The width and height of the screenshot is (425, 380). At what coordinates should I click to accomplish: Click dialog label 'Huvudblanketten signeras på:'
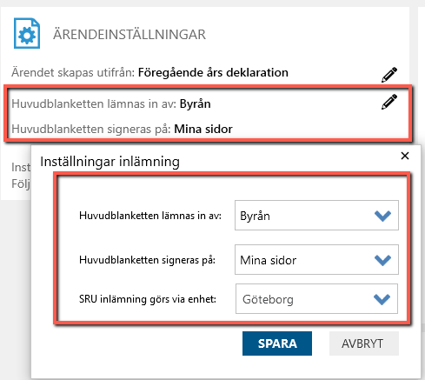coord(147,260)
